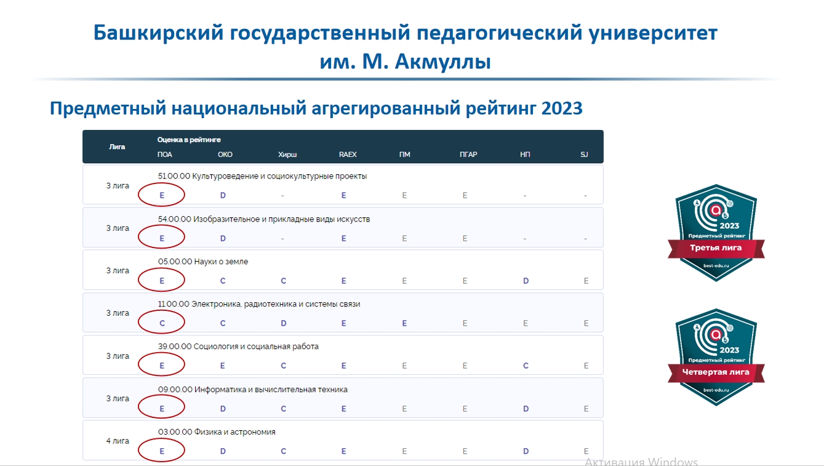Select the ПОА column header
Image resolution: width=824 pixels, height=466 pixels.
tap(164, 155)
